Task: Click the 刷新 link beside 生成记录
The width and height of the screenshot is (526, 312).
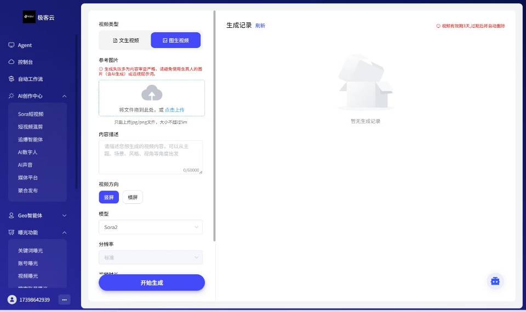Action: (x=260, y=26)
